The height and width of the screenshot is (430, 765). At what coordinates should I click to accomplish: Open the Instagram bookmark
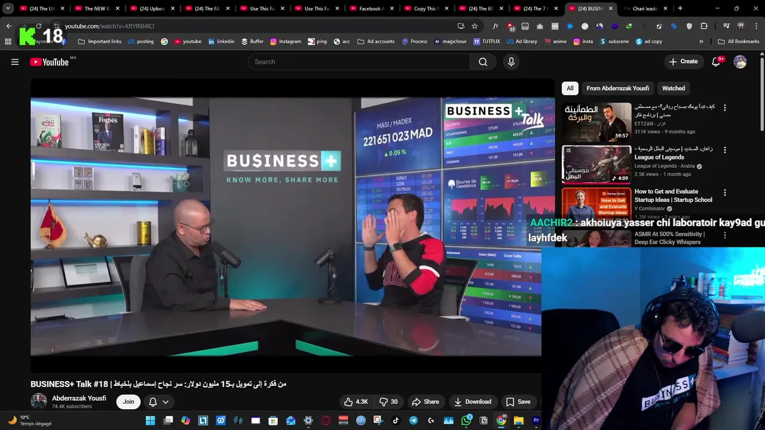point(285,41)
